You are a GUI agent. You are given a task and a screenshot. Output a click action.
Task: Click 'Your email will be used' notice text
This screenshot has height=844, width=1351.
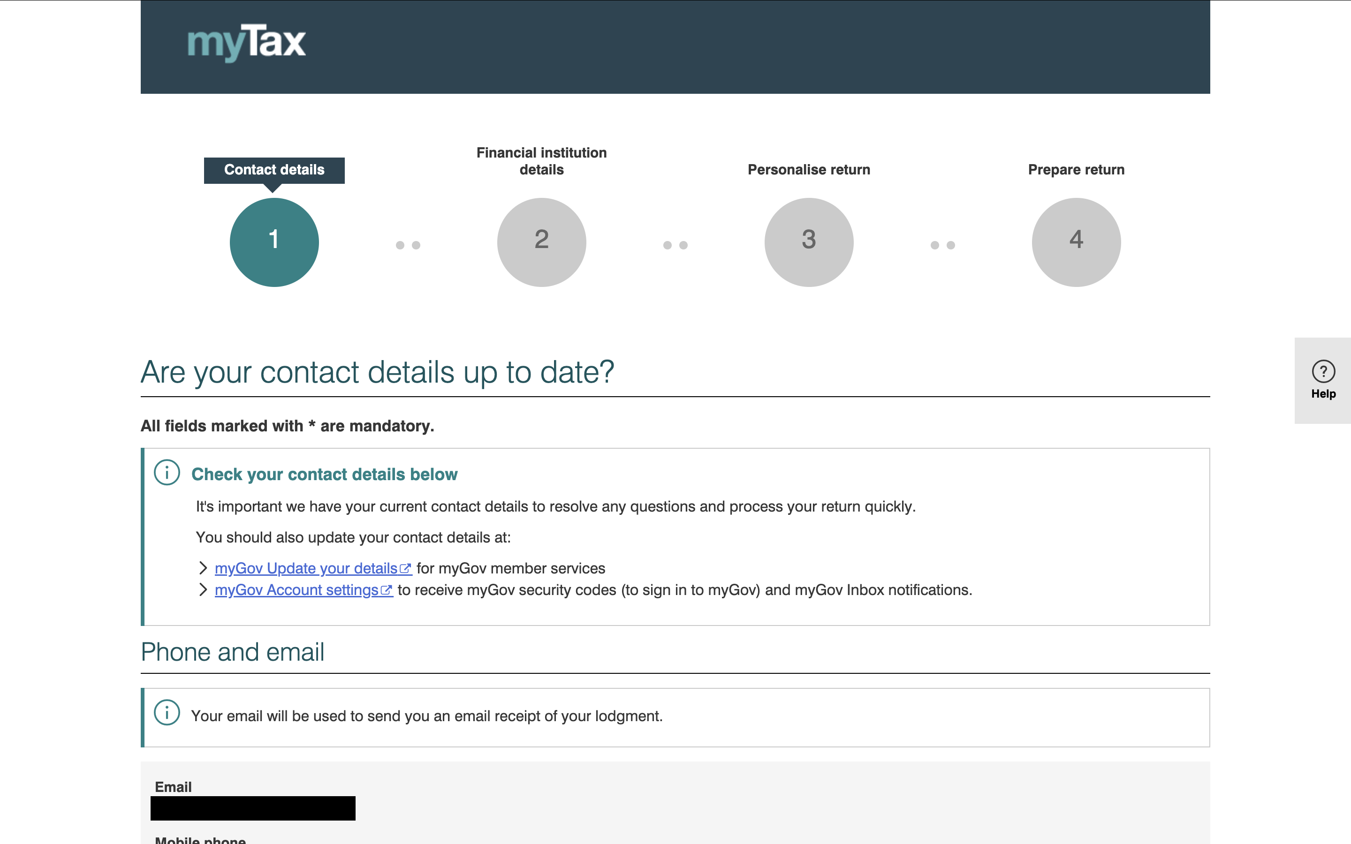coord(427,716)
